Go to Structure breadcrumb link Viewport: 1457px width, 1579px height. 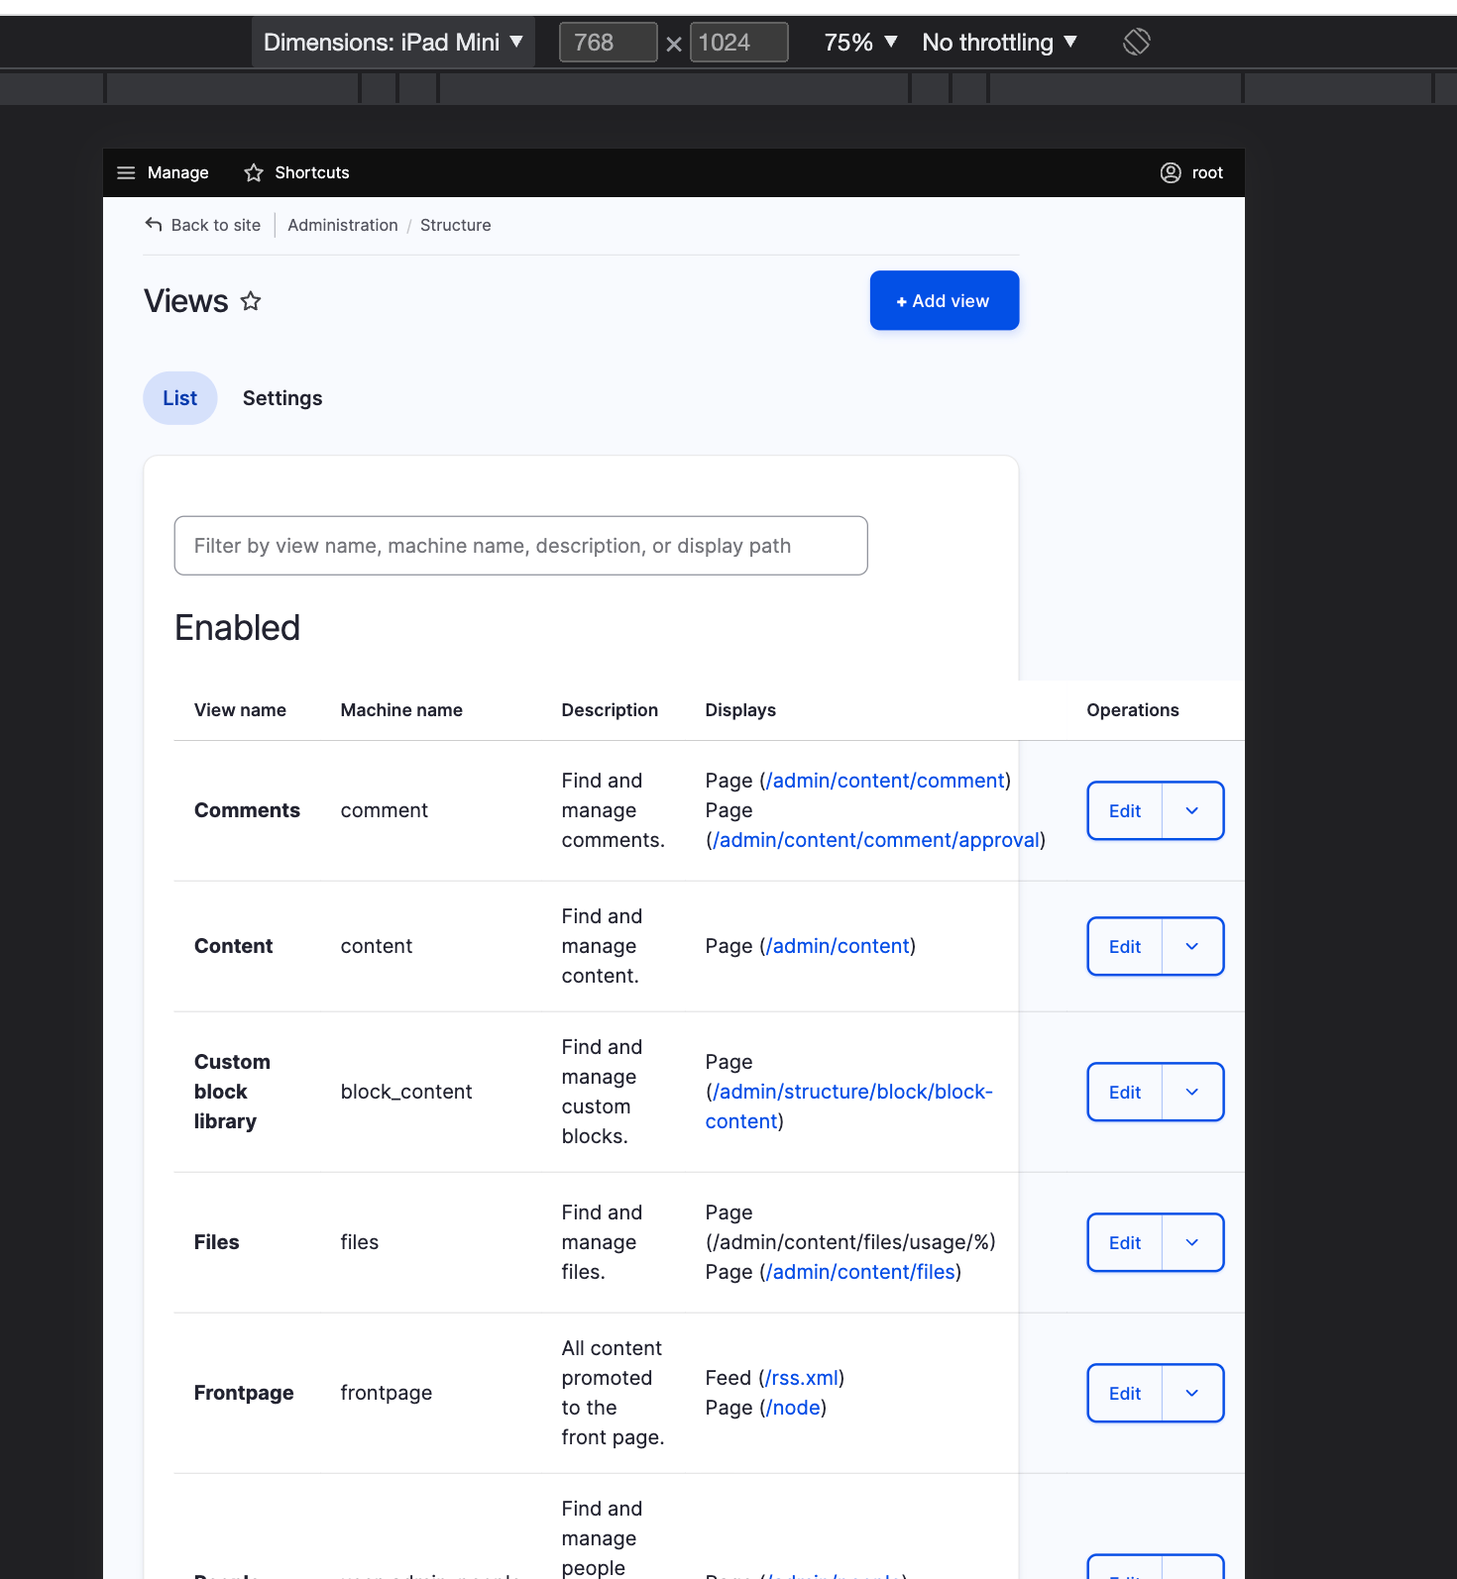pos(456,225)
